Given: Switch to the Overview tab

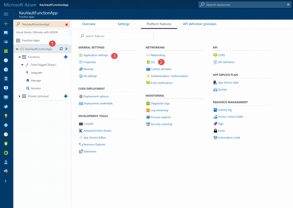Looking at the screenshot, I should click(x=89, y=24).
